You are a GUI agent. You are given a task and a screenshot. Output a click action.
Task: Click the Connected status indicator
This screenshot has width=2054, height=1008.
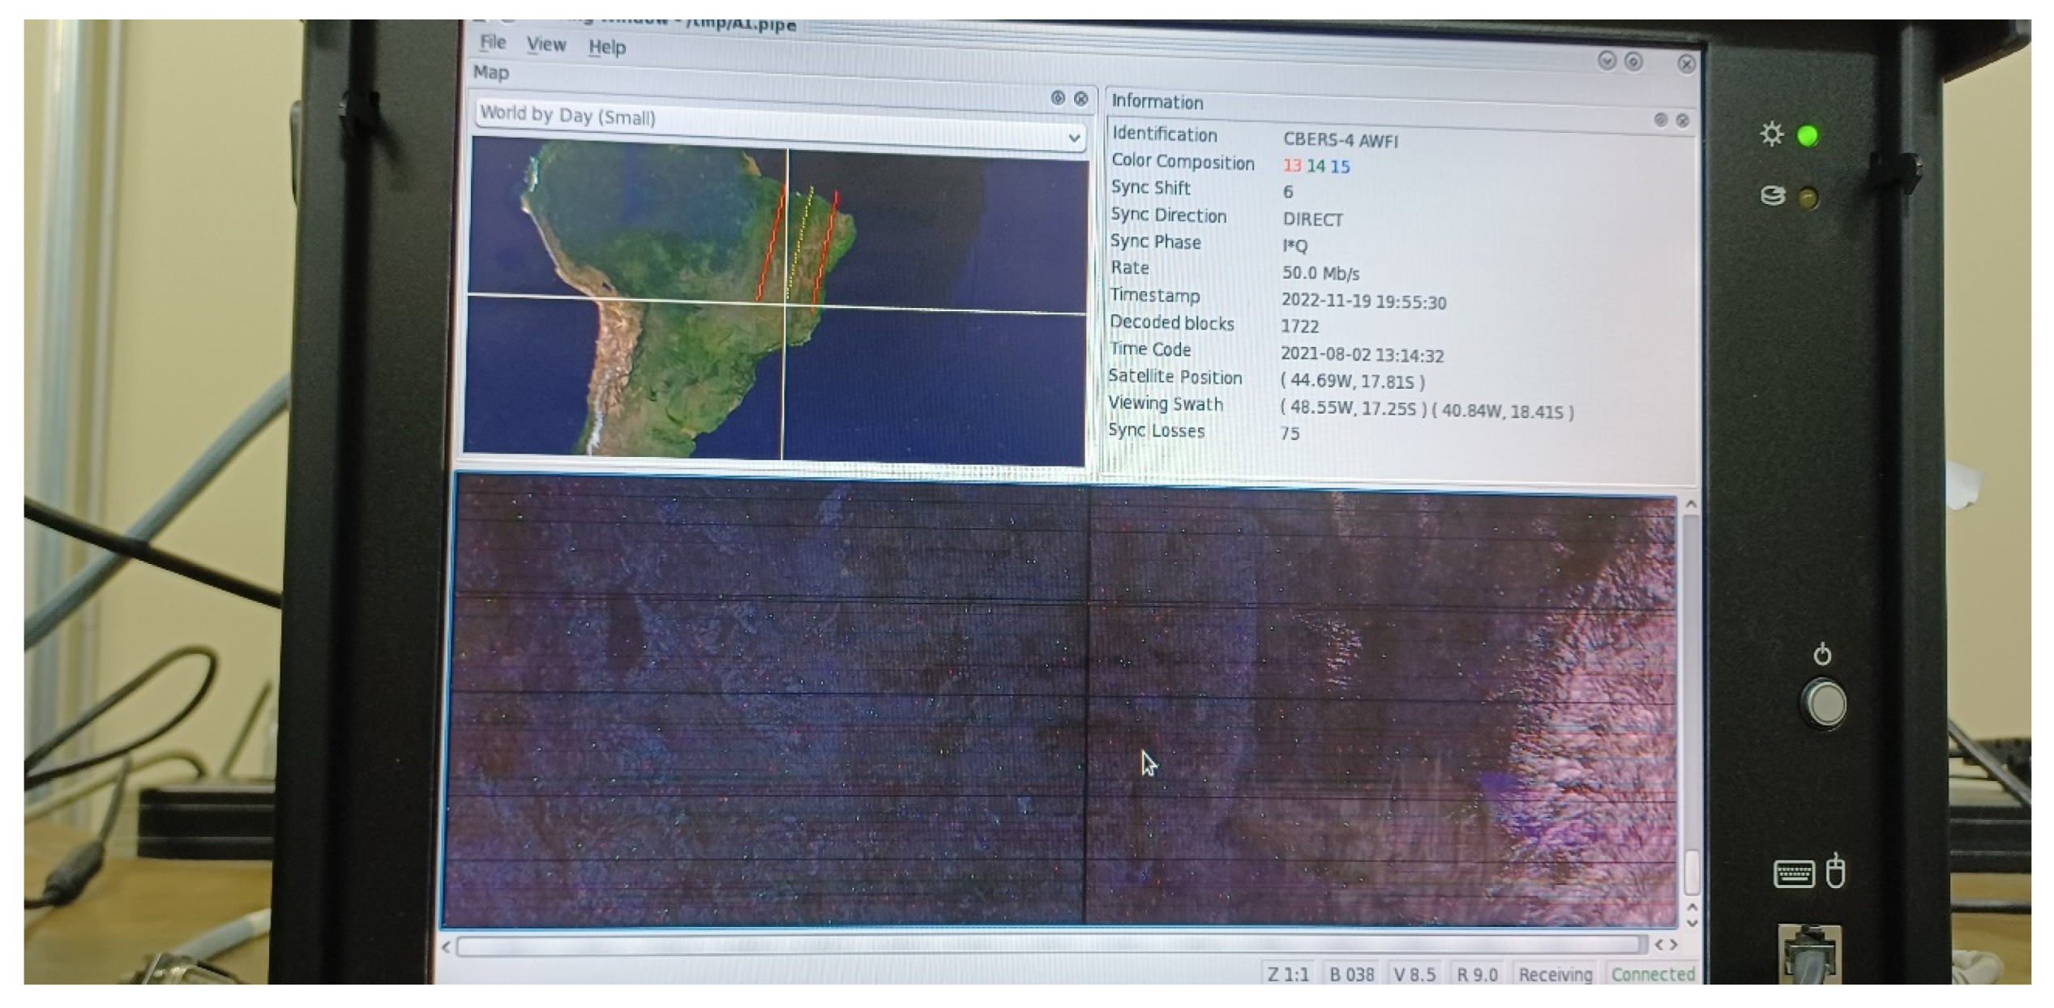(x=1652, y=974)
